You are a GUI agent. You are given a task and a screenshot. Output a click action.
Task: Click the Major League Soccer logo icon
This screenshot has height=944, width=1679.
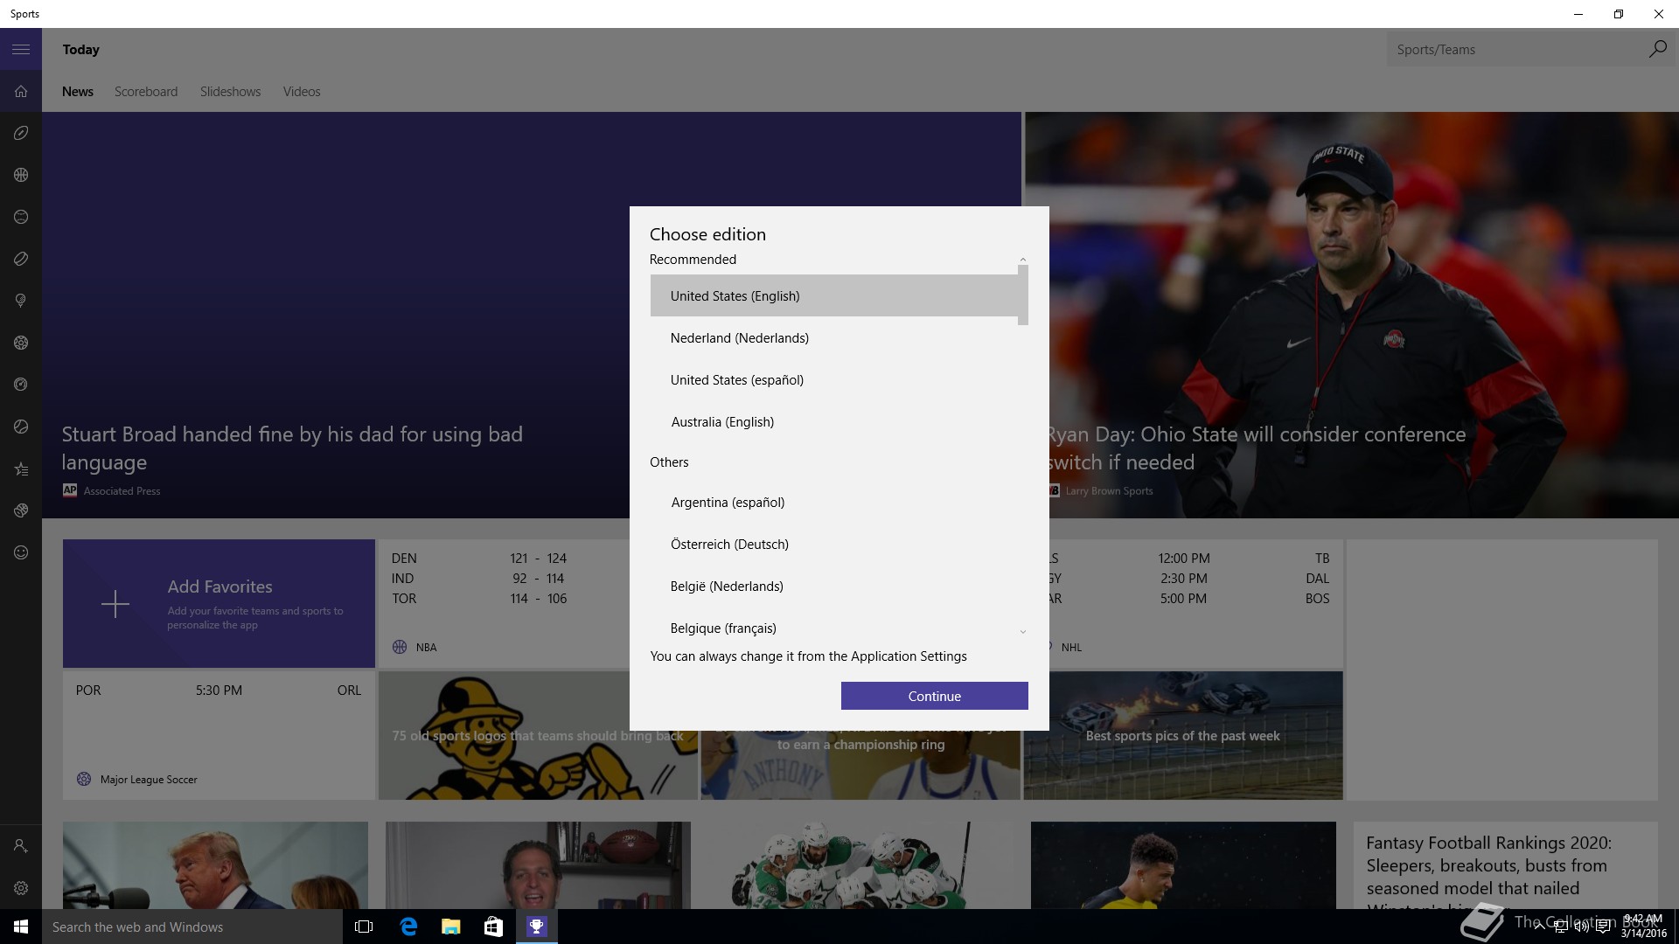click(84, 779)
